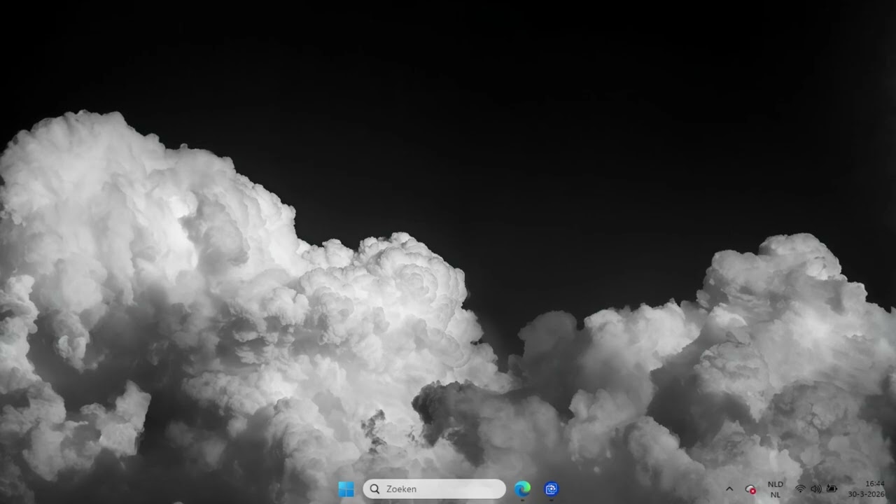Open the clock showing 16:44

(x=866, y=489)
